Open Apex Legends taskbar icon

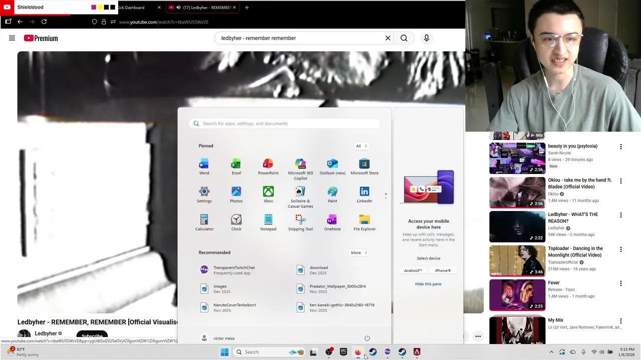pyautogui.click(x=417, y=352)
